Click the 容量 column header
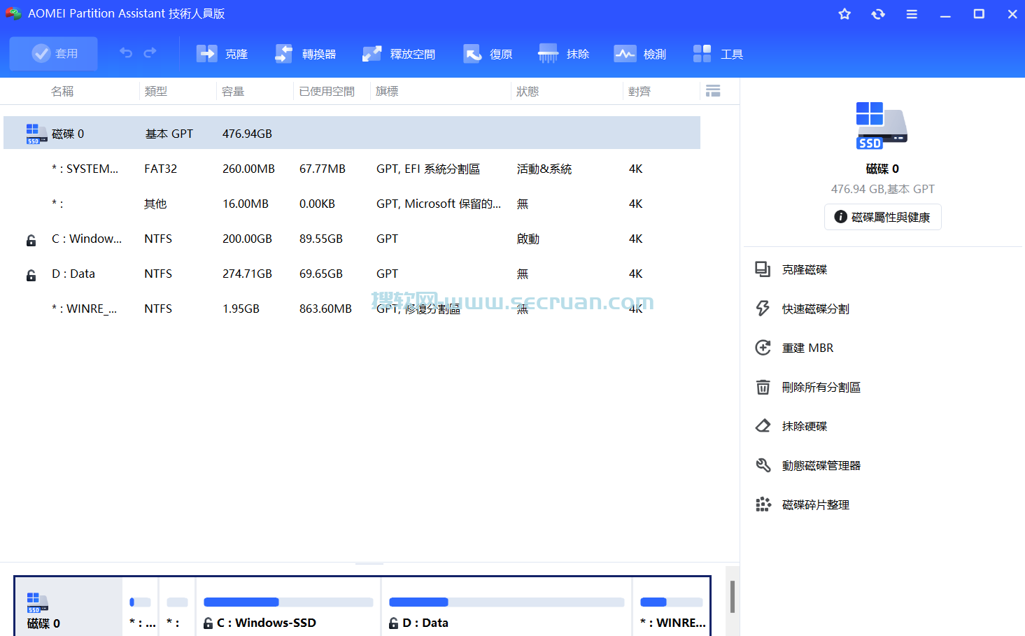The width and height of the screenshot is (1025, 636). coord(233,91)
